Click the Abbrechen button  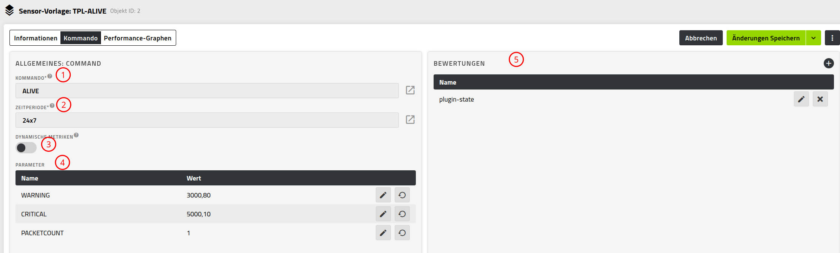click(x=701, y=38)
